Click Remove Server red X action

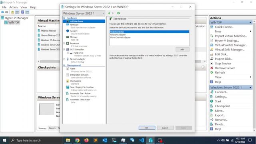coord(212,68)
